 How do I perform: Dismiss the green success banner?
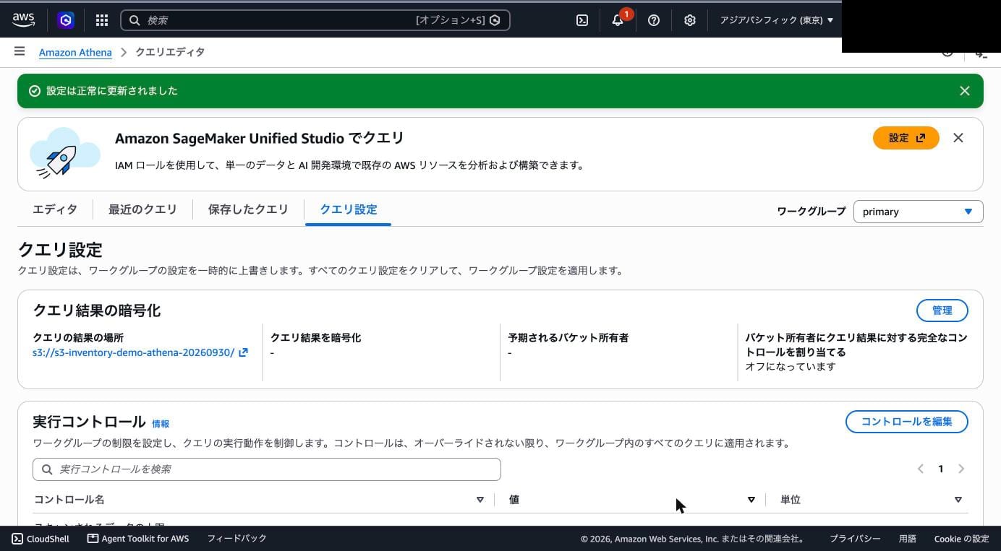click(965, 91)
